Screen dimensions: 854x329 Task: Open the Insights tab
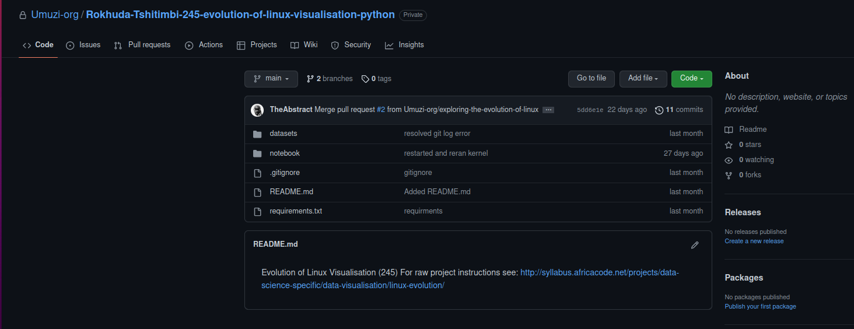click(404, 45)
